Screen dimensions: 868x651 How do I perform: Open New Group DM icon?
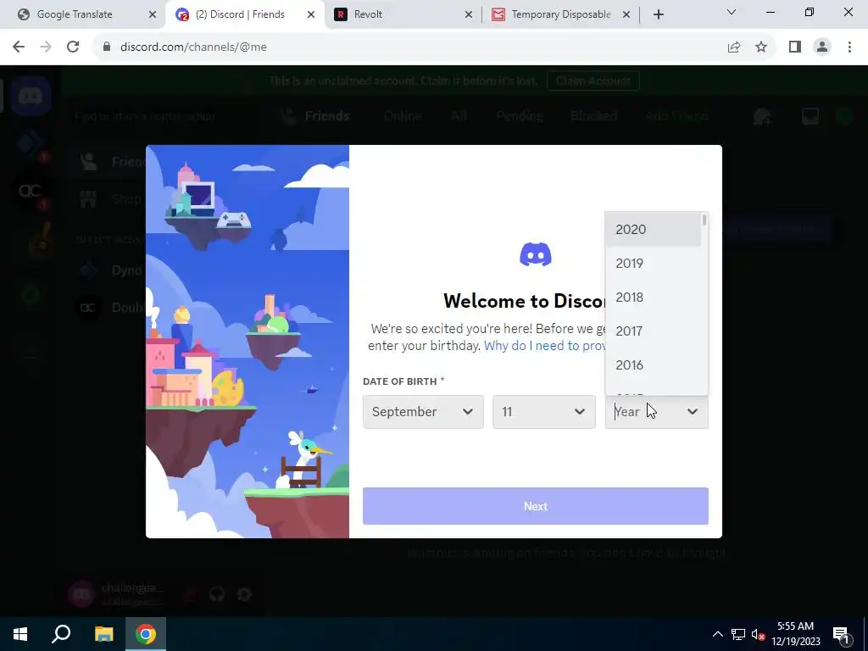coord(762,116)
